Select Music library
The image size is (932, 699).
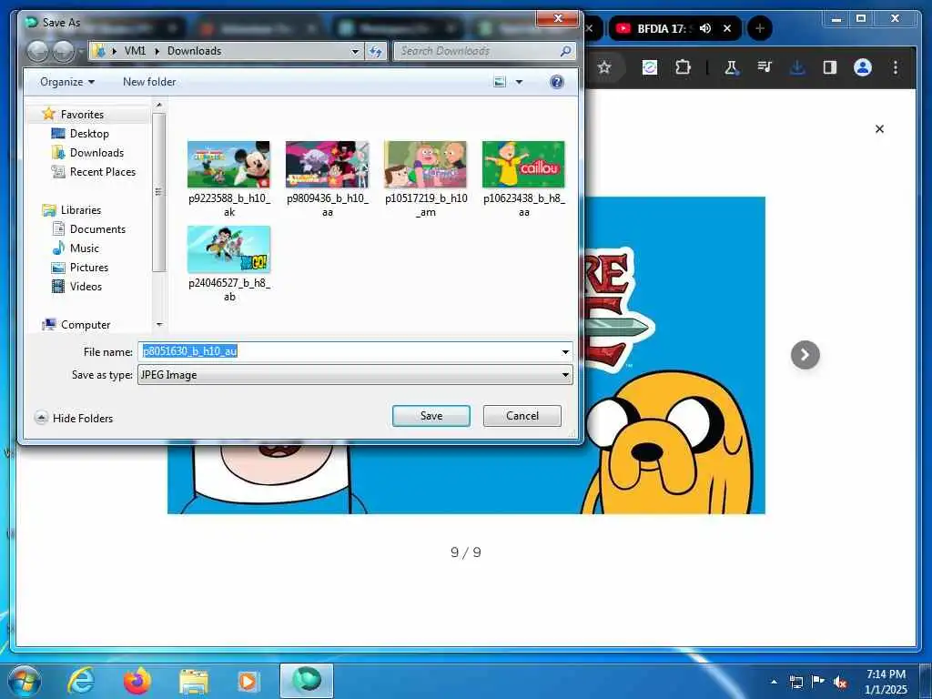pyautogui.click(x=85, y=248)
